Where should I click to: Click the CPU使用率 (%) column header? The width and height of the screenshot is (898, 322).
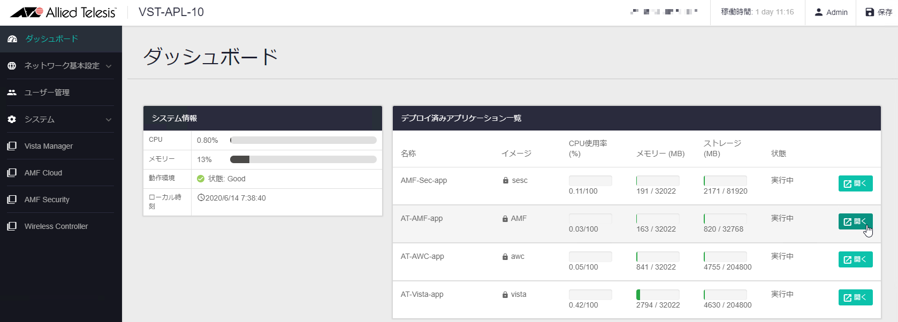pyautogui.click(x=588, y=149)
